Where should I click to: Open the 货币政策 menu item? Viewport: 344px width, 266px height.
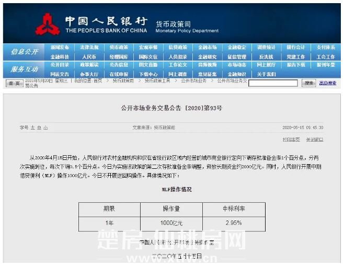tap(119, 48)
